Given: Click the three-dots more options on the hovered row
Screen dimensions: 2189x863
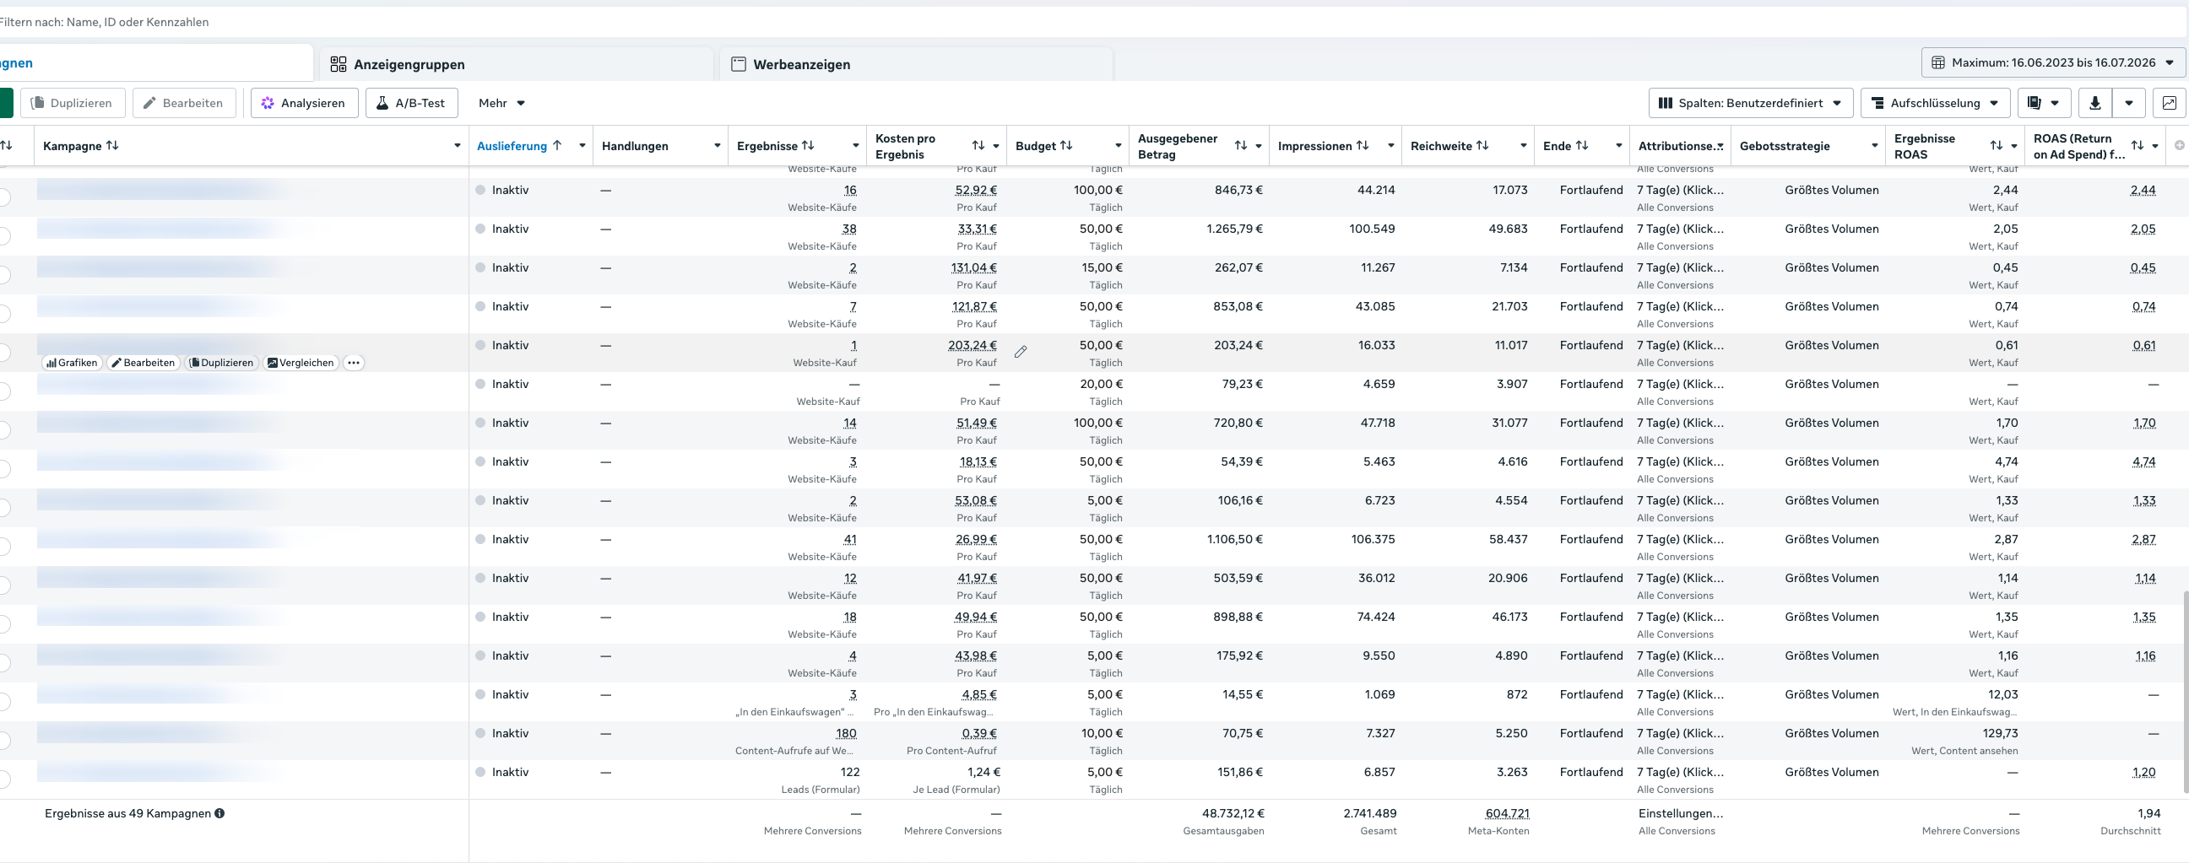Looking at the screenshot, I should click(x=354, y=363).
